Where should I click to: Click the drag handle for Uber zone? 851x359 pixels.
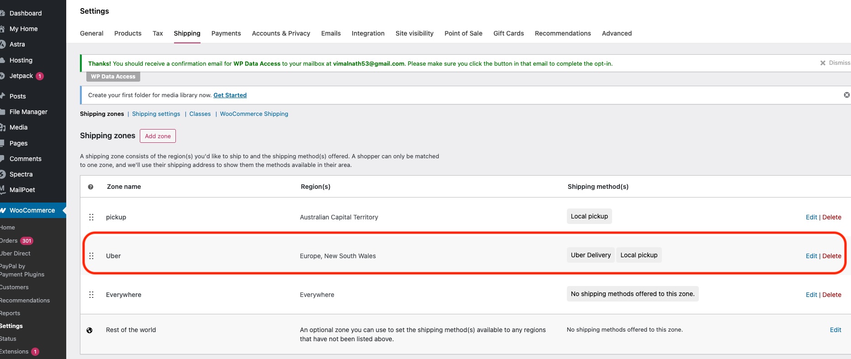coord(91,256)
